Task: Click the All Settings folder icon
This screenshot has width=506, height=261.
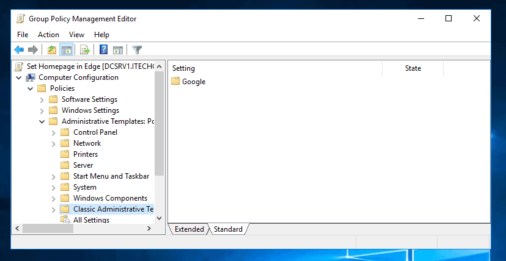Action: tap(65, 220)
